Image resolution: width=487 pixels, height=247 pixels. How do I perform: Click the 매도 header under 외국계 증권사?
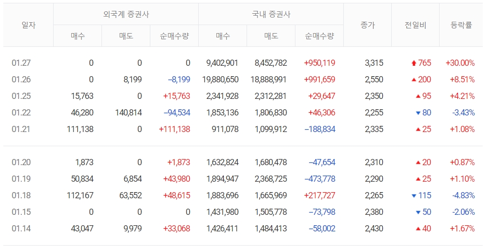[126, 36]
